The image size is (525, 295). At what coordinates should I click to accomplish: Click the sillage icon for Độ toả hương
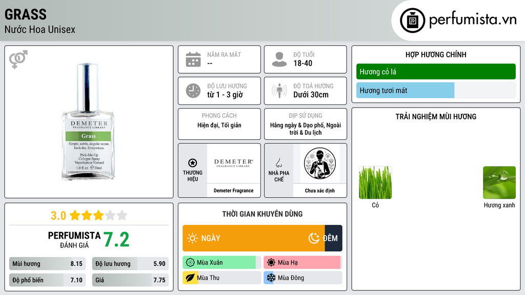point(279,91)
